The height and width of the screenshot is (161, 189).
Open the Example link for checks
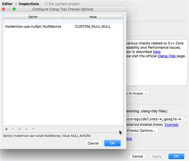171,125
